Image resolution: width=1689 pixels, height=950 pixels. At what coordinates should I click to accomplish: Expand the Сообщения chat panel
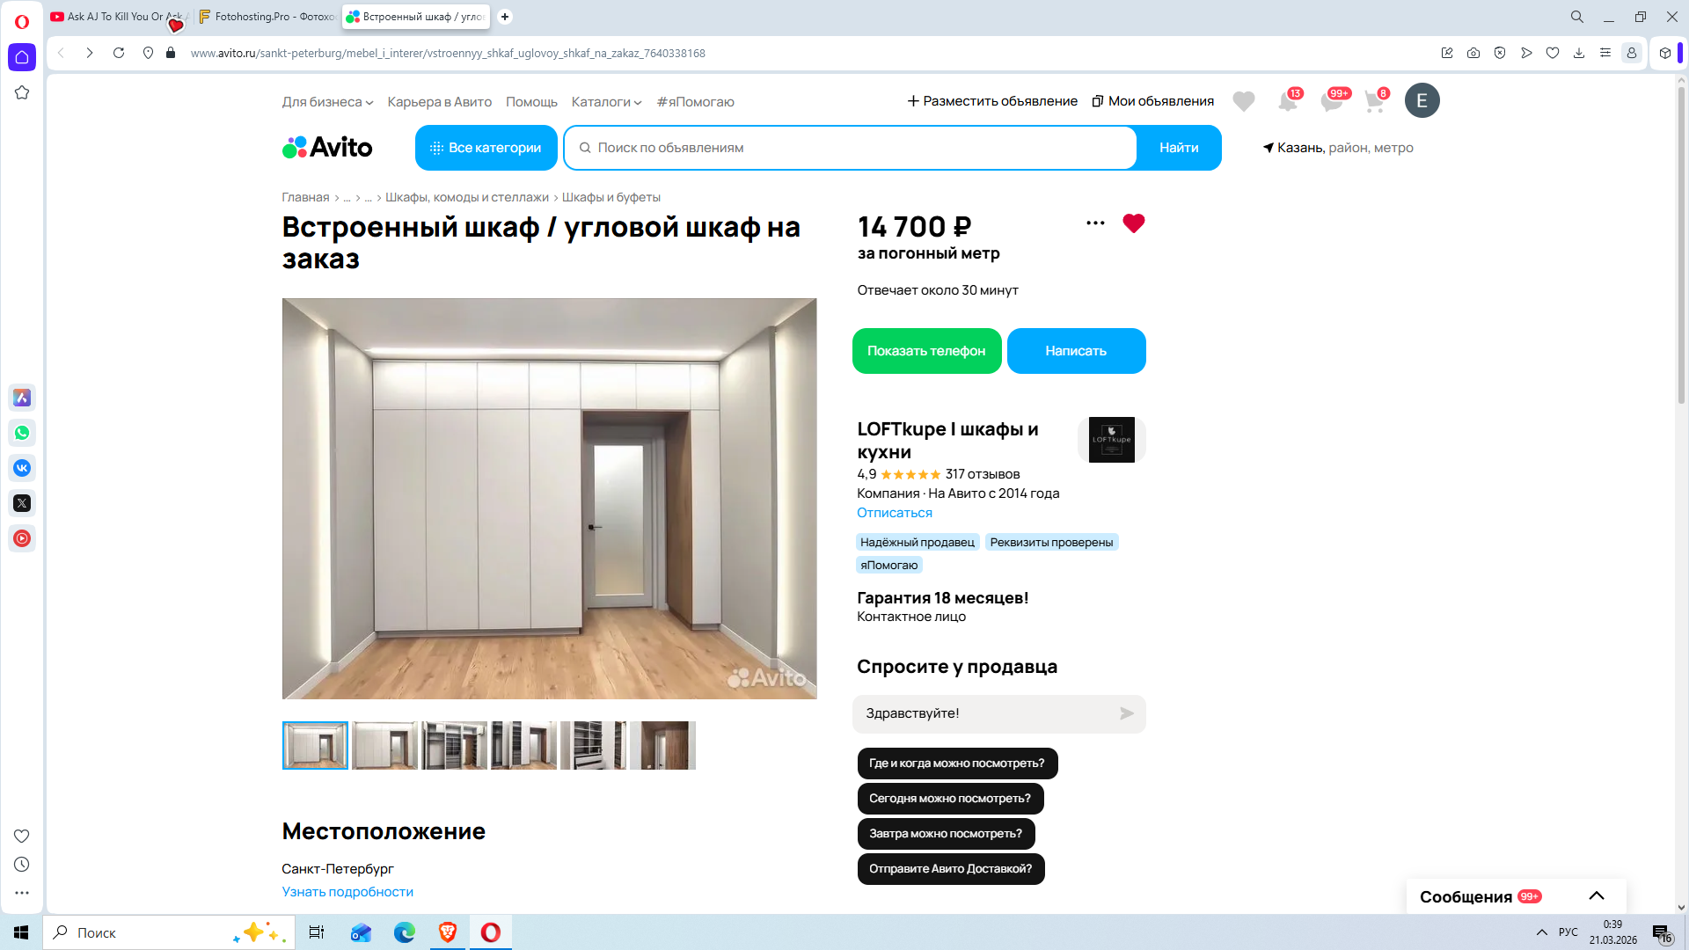[x=1596, y=896]
